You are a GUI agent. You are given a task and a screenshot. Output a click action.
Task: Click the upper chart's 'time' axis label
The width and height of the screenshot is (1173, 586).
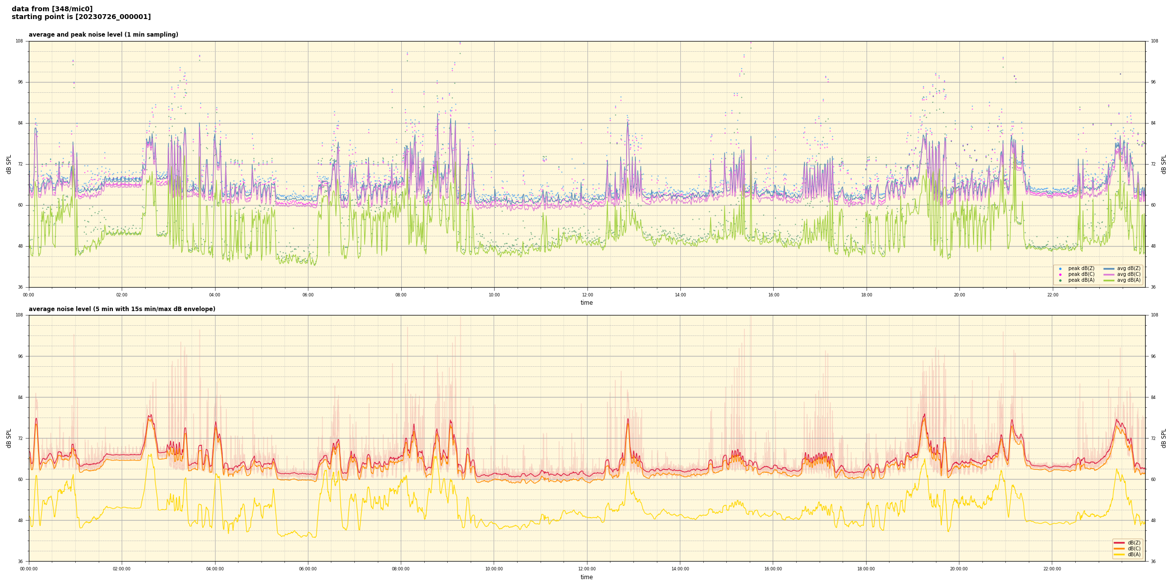tap(586, 303)
